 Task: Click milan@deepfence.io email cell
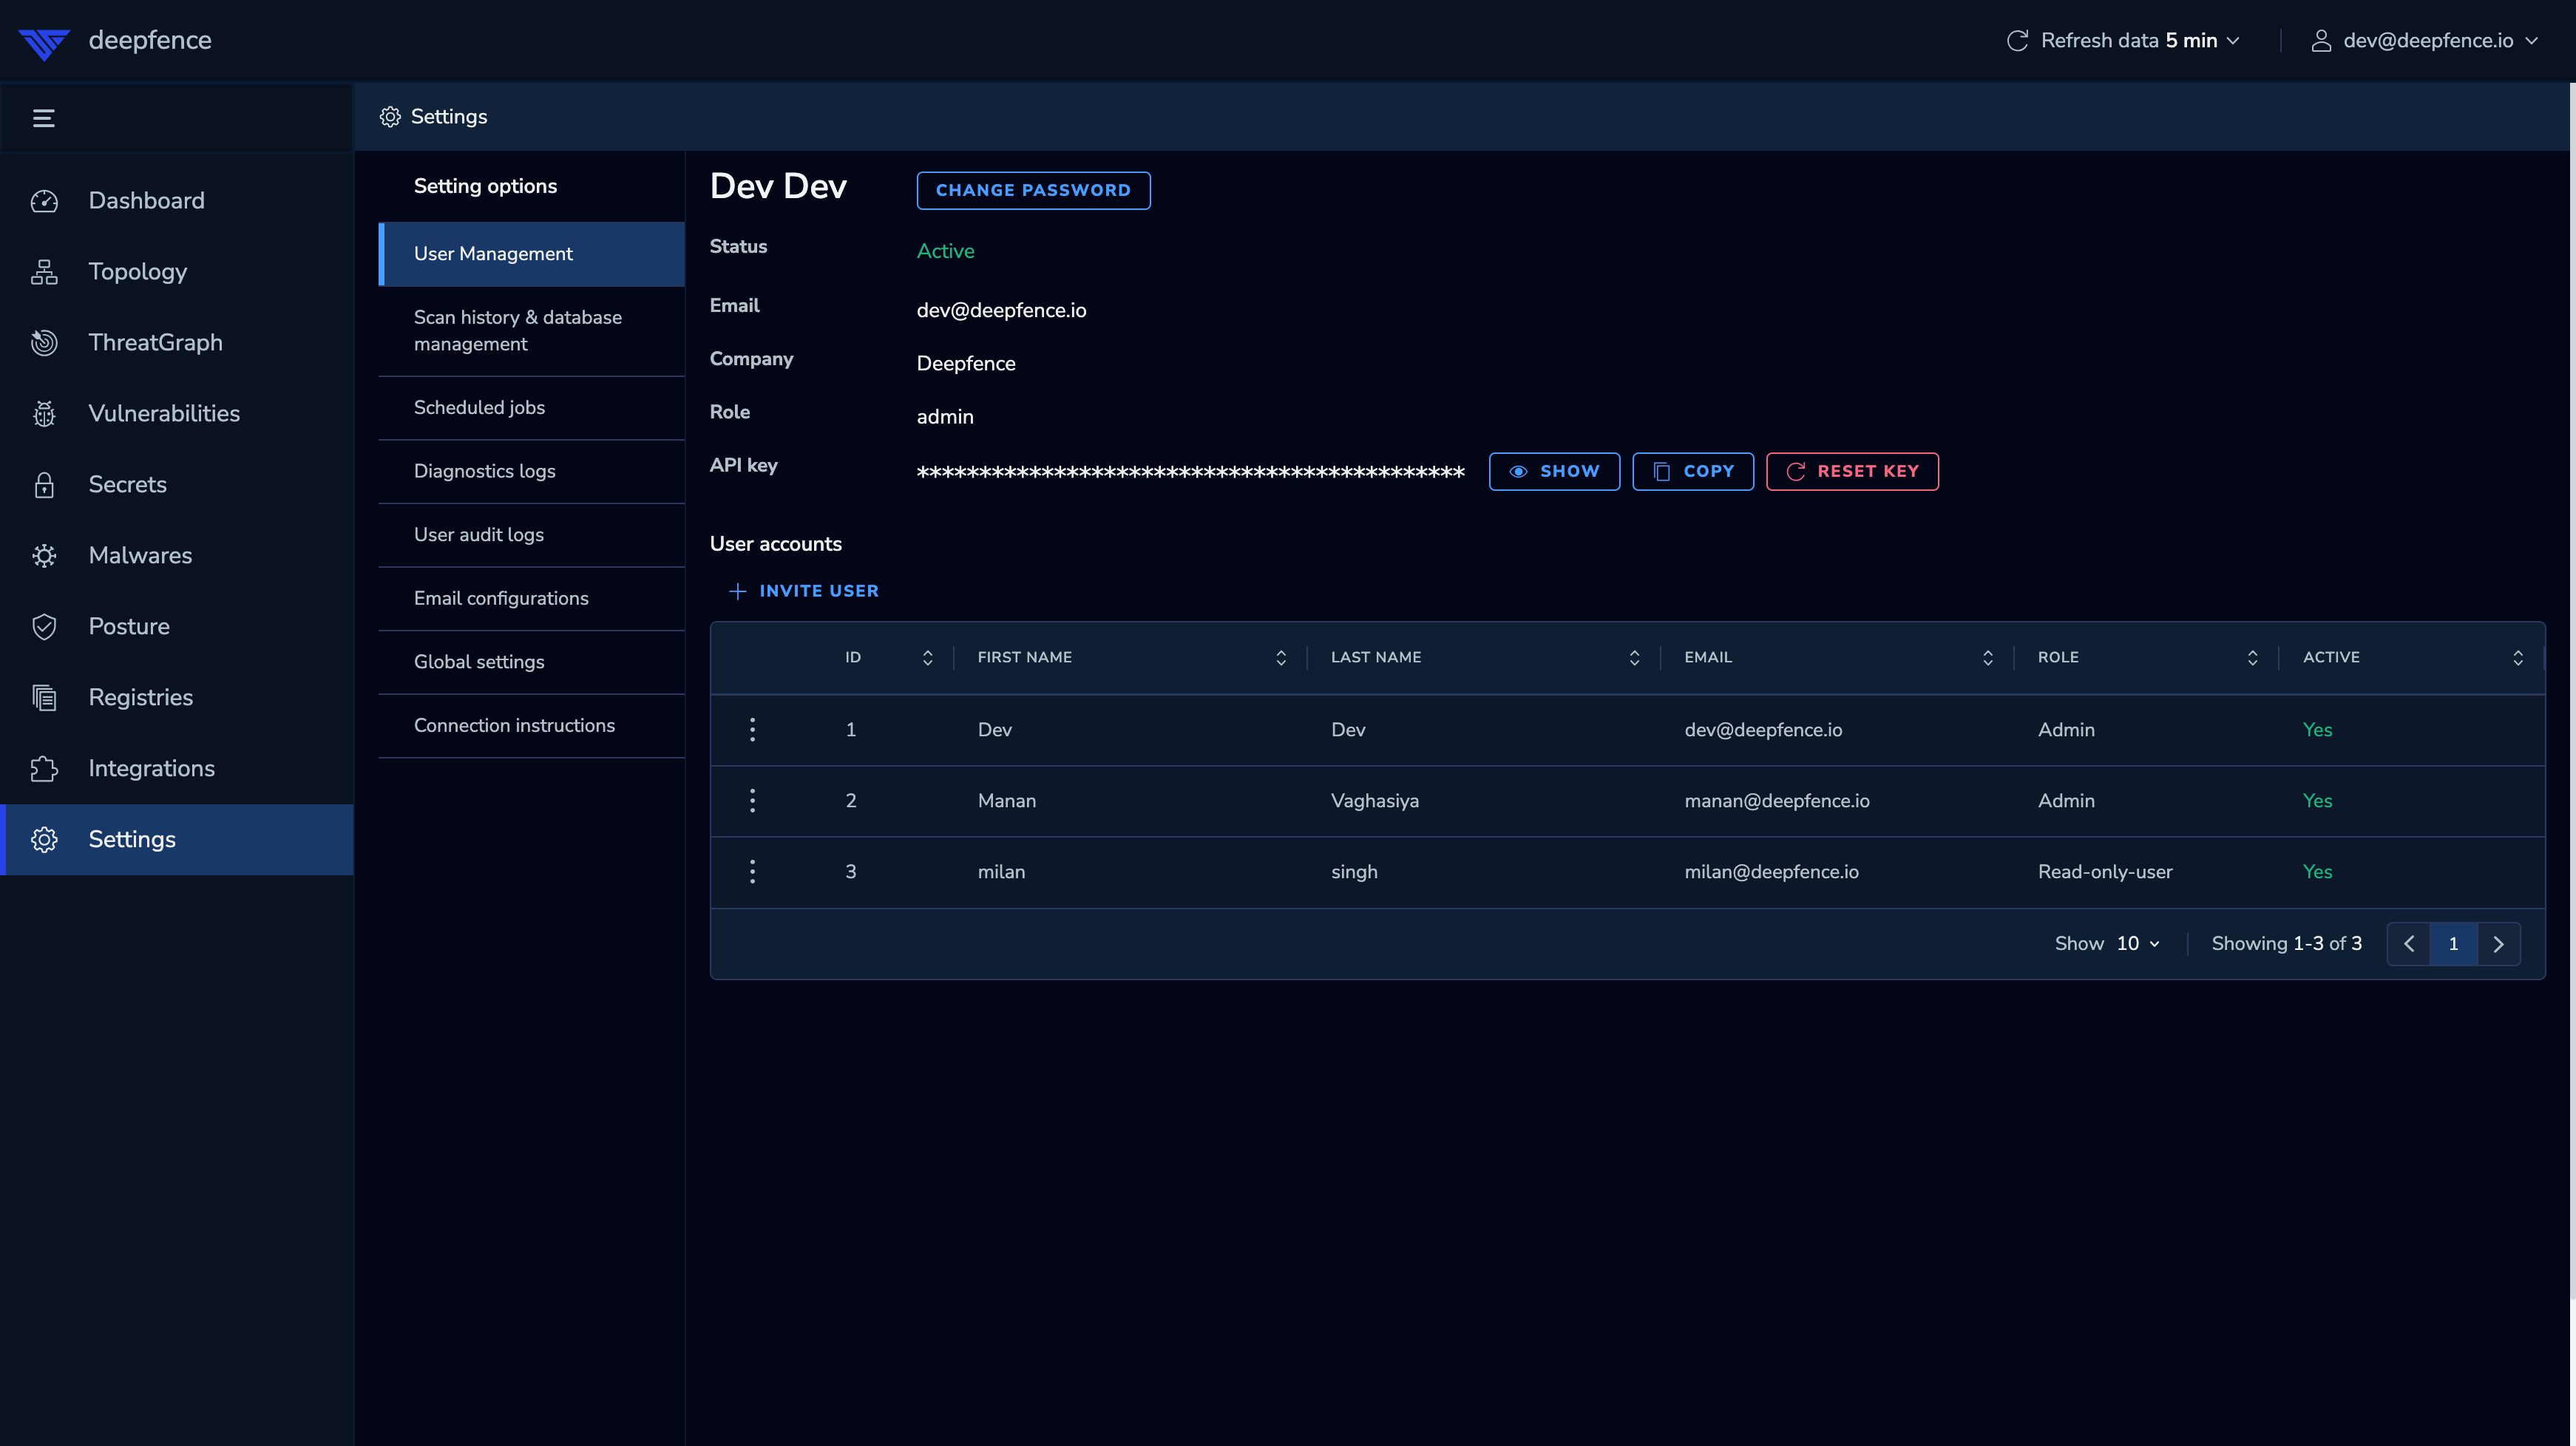[1771, 872]
